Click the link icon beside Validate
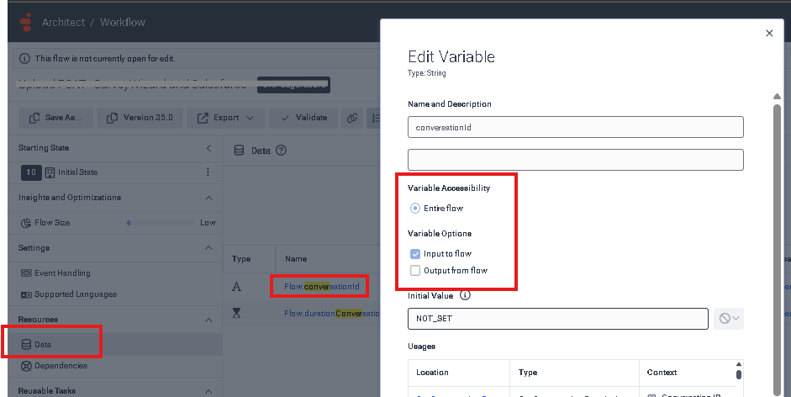The image size is (791, 397). click(353, 118)
